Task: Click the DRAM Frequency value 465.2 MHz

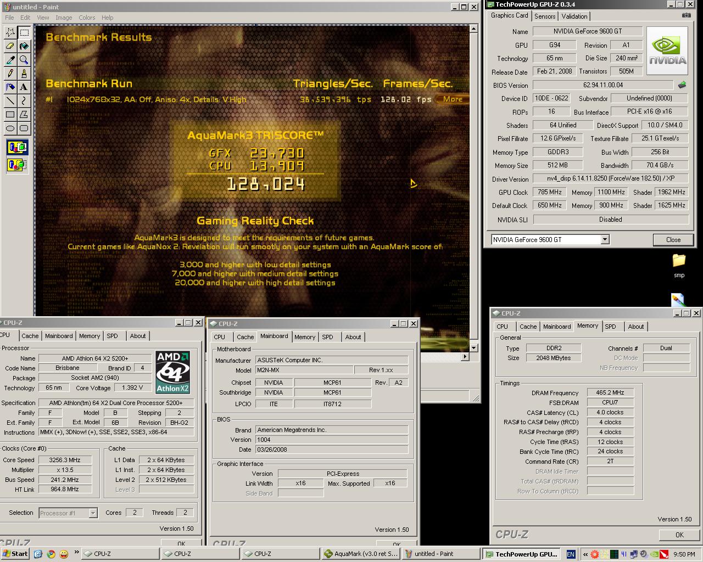Action: coord(610,392)
